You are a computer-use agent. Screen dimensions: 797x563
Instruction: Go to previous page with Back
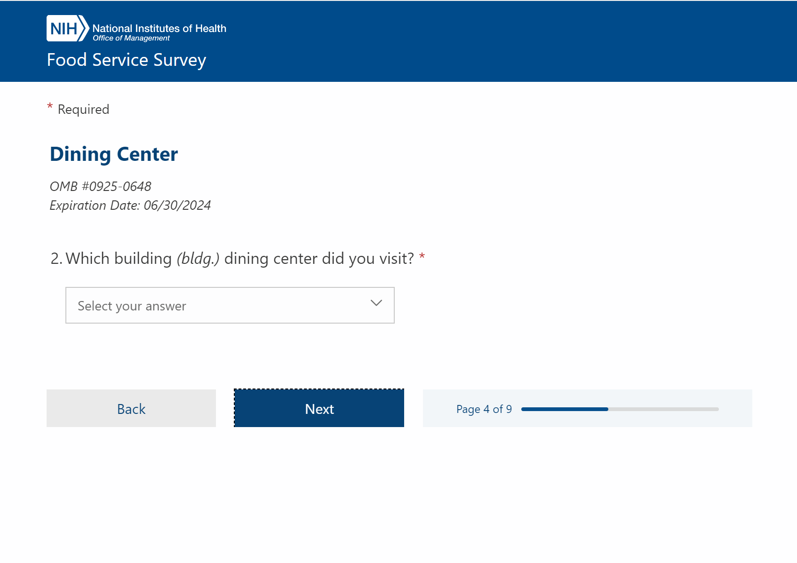(x=131, y=408)
